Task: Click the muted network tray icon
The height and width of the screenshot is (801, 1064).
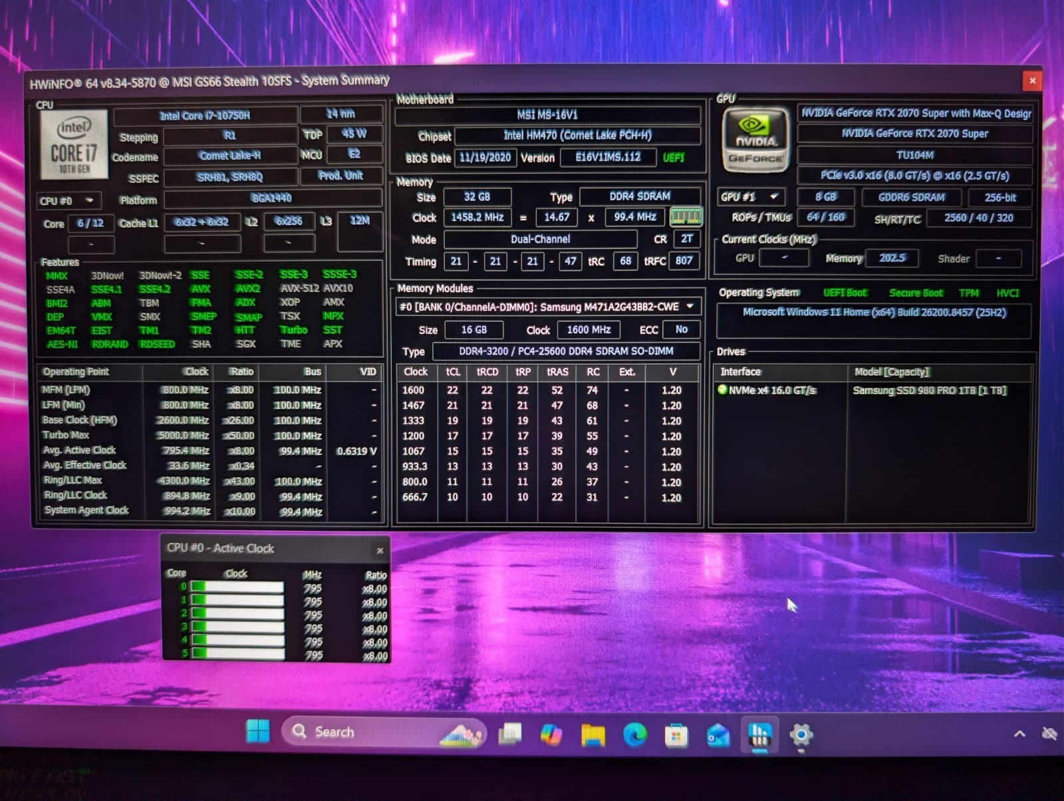Action: point(1049,734)
